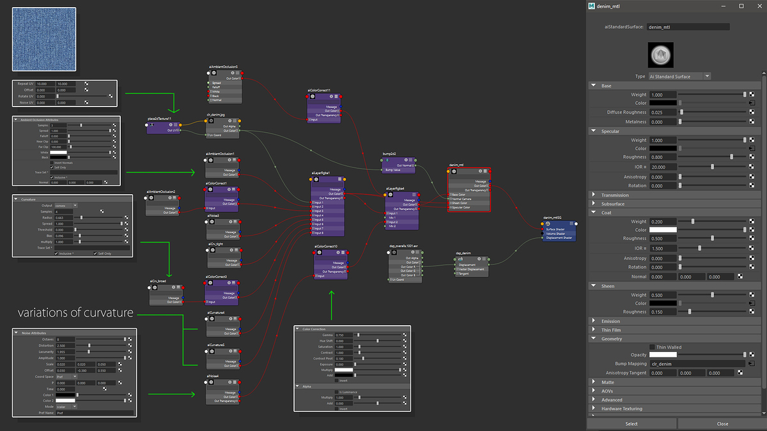Click the Opacity white color swatch
This screenshot has height=431, width=767.
pyautogui.click(x=663, y=354)
